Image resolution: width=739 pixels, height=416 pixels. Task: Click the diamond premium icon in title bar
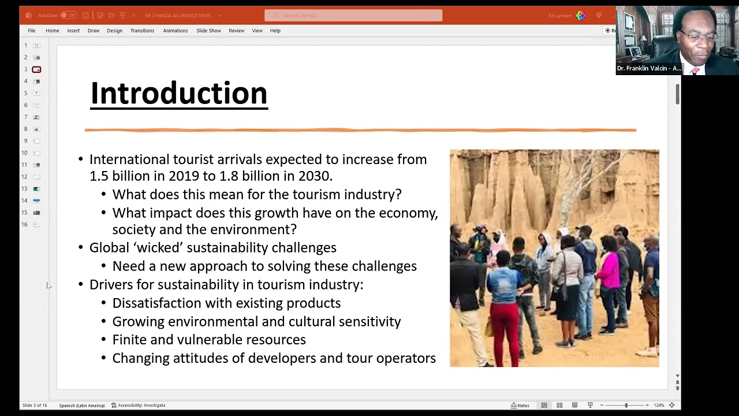tap(599, 16)
